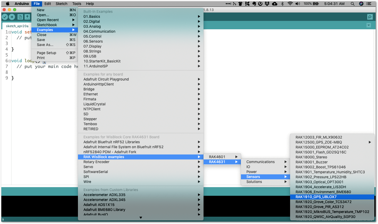Expand SoftwareSerial examples submenu
The height and width of the screenshot is (224, 378).
(141, 172)
